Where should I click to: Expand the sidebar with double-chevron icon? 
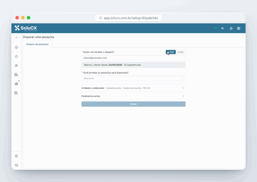click(x=16, y=37)
